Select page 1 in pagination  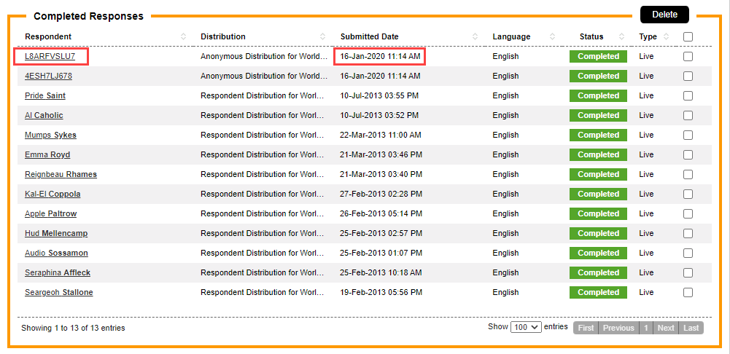pyautogui.click(x=645, y=328)
